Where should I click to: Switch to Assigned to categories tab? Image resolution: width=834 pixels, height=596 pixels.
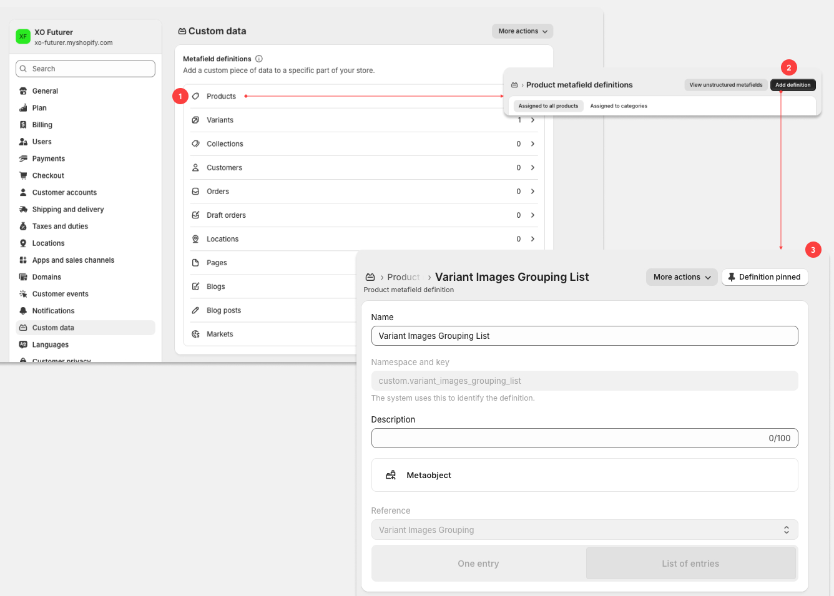[x=619, y=106]
